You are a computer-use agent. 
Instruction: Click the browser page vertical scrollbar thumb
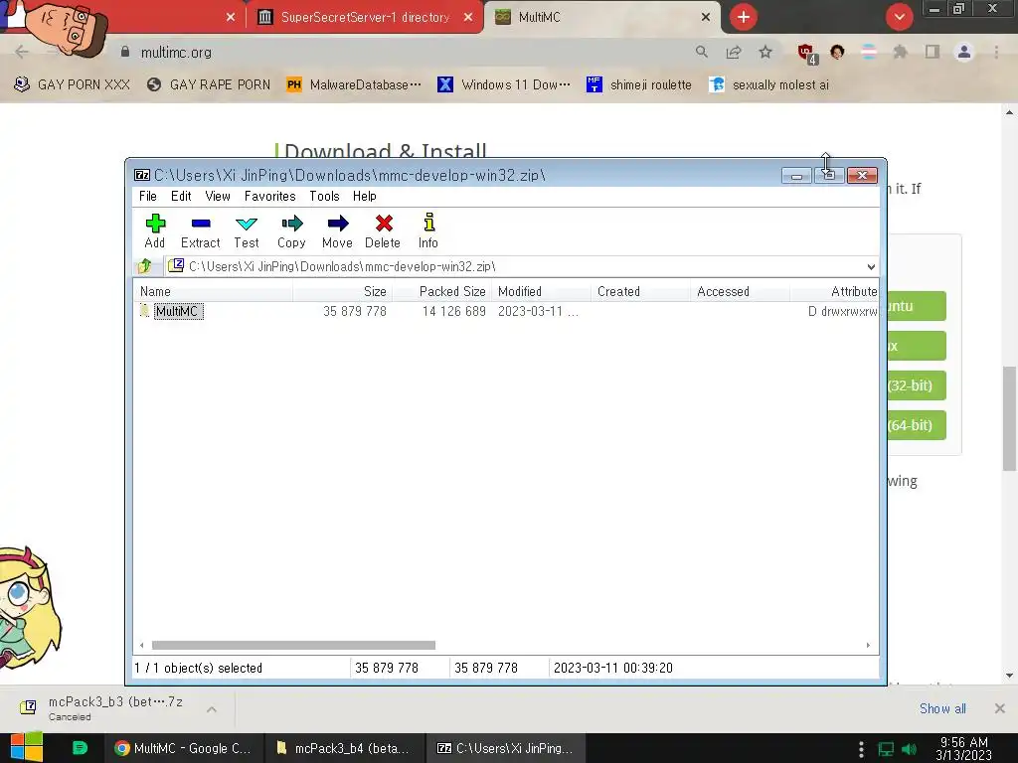tap(1009, 418)
